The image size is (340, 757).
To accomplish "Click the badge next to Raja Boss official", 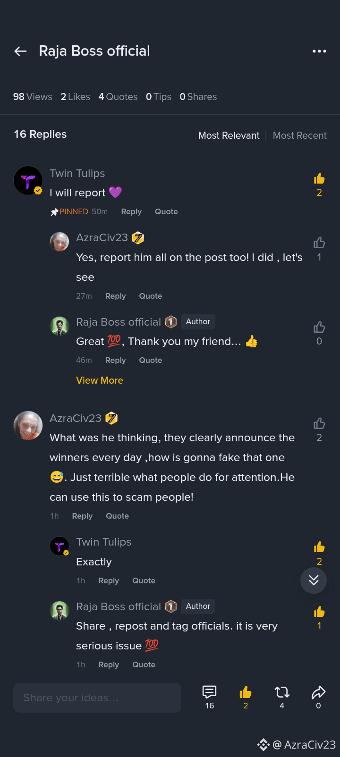I will 171,322.
